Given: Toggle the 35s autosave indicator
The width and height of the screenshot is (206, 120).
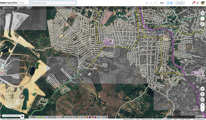Looking at the screenshot, I should (170, 3).
